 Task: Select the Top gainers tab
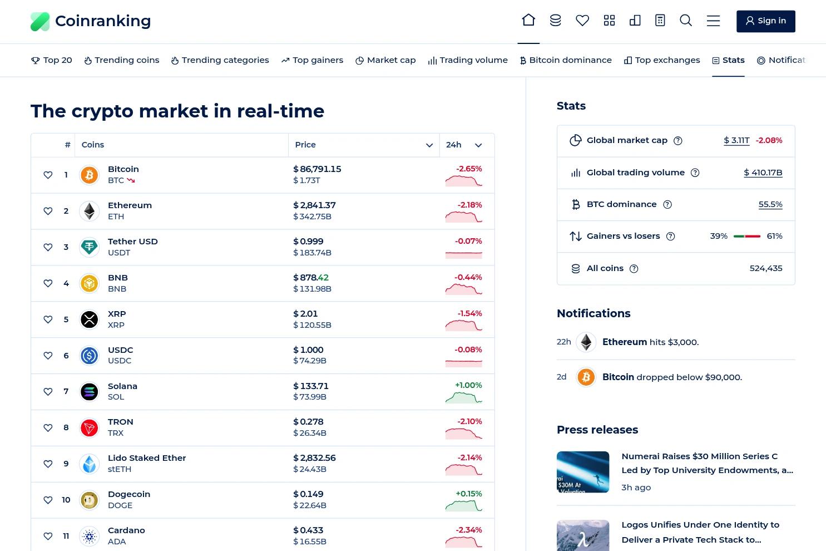pyautogui.click(x=312, y=60)
